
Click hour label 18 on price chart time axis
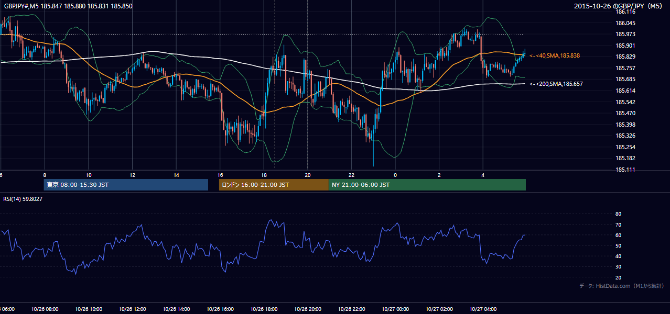point(264,175)
